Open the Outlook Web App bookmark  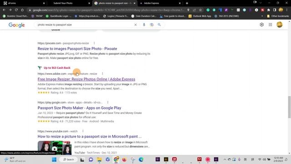200,16
